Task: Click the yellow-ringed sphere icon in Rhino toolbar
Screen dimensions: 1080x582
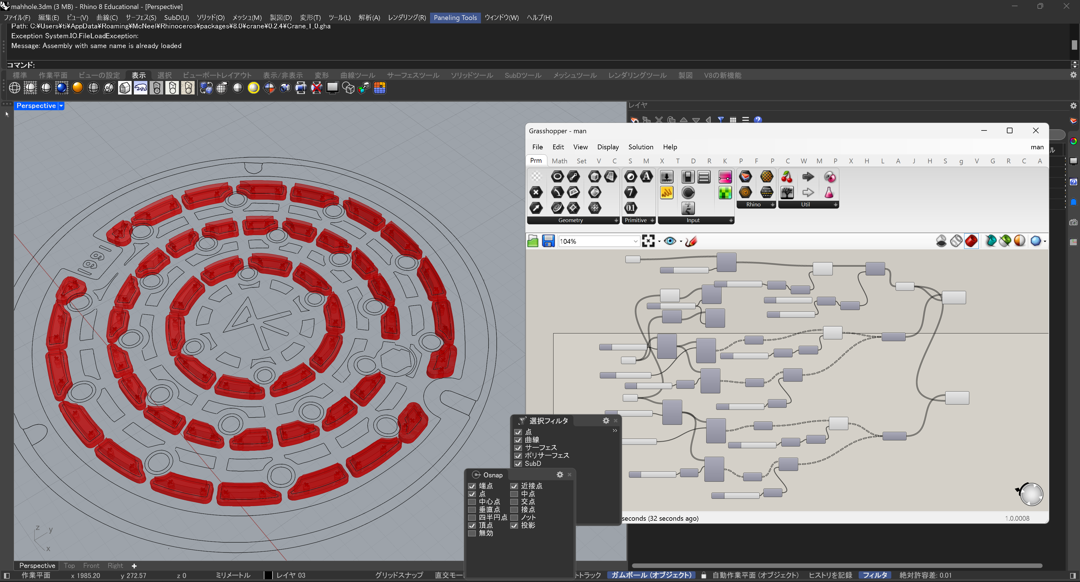Action: (254, 88)
